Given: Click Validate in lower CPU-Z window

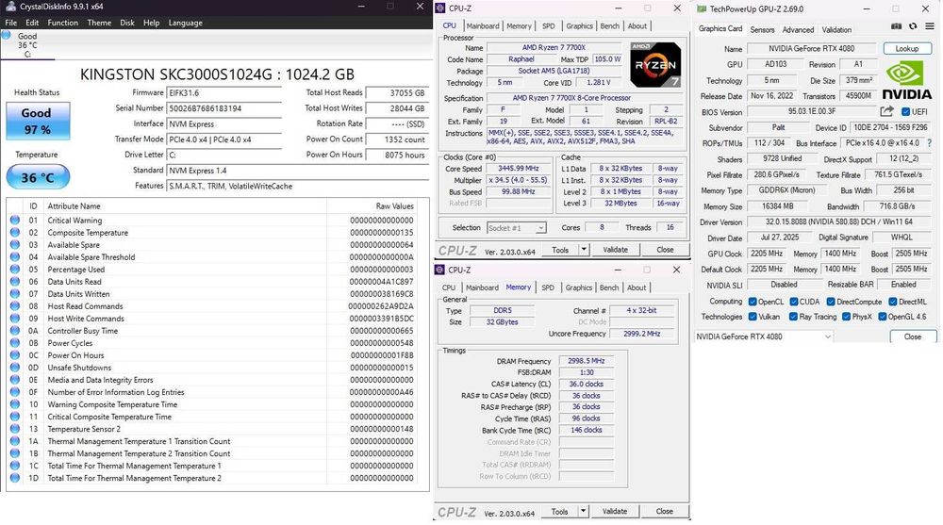Looking at the screenshot, I should coord(615,511).
